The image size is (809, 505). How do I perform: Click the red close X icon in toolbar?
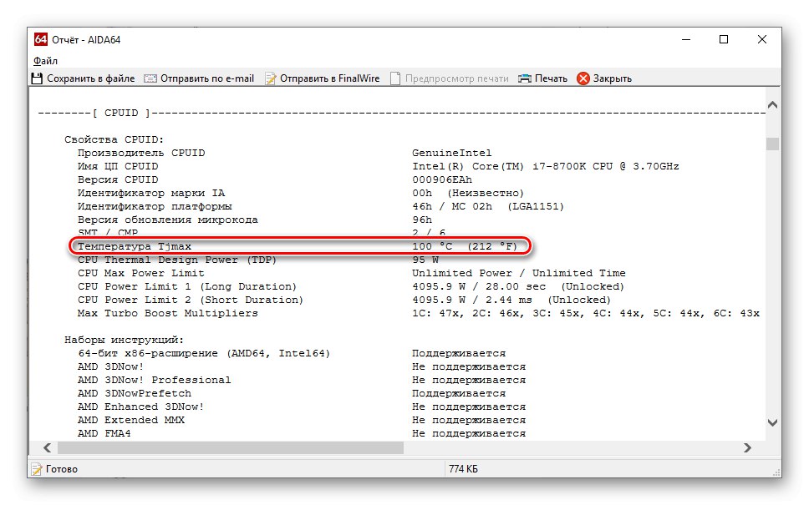(583, 78)
